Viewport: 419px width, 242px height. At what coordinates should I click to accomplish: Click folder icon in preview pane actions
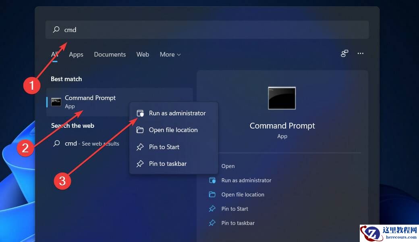tap(212, 194)
